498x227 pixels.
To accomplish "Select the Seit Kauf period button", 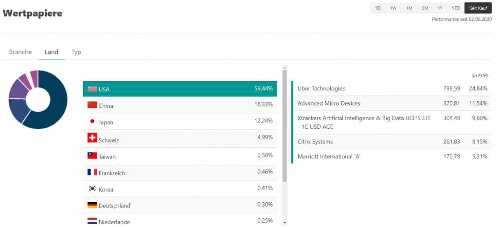I will pos(479,8).
